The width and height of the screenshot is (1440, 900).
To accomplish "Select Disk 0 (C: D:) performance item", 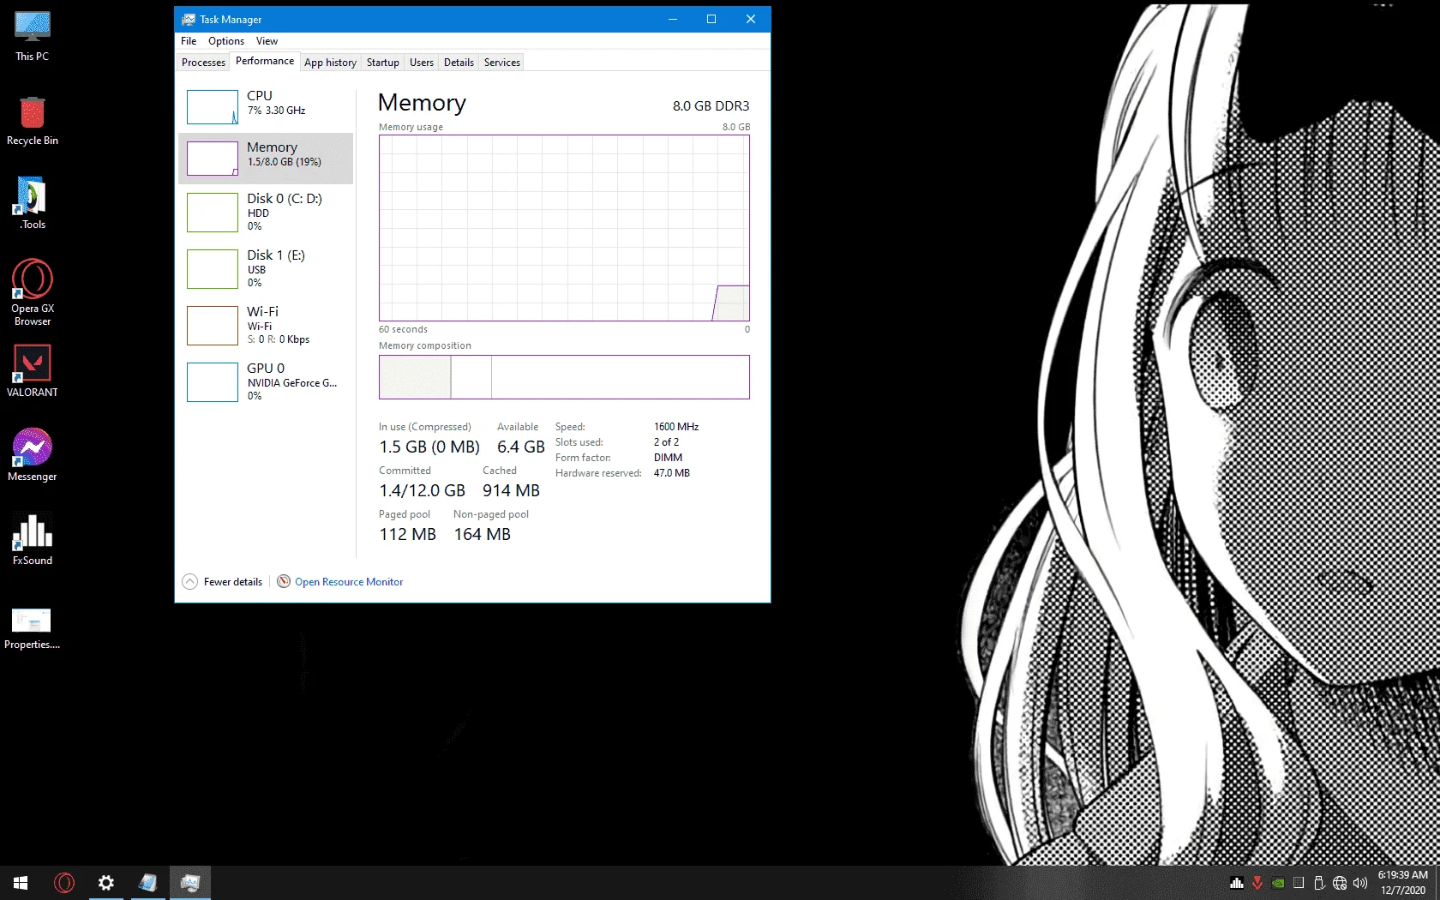I will pos(266,212).
